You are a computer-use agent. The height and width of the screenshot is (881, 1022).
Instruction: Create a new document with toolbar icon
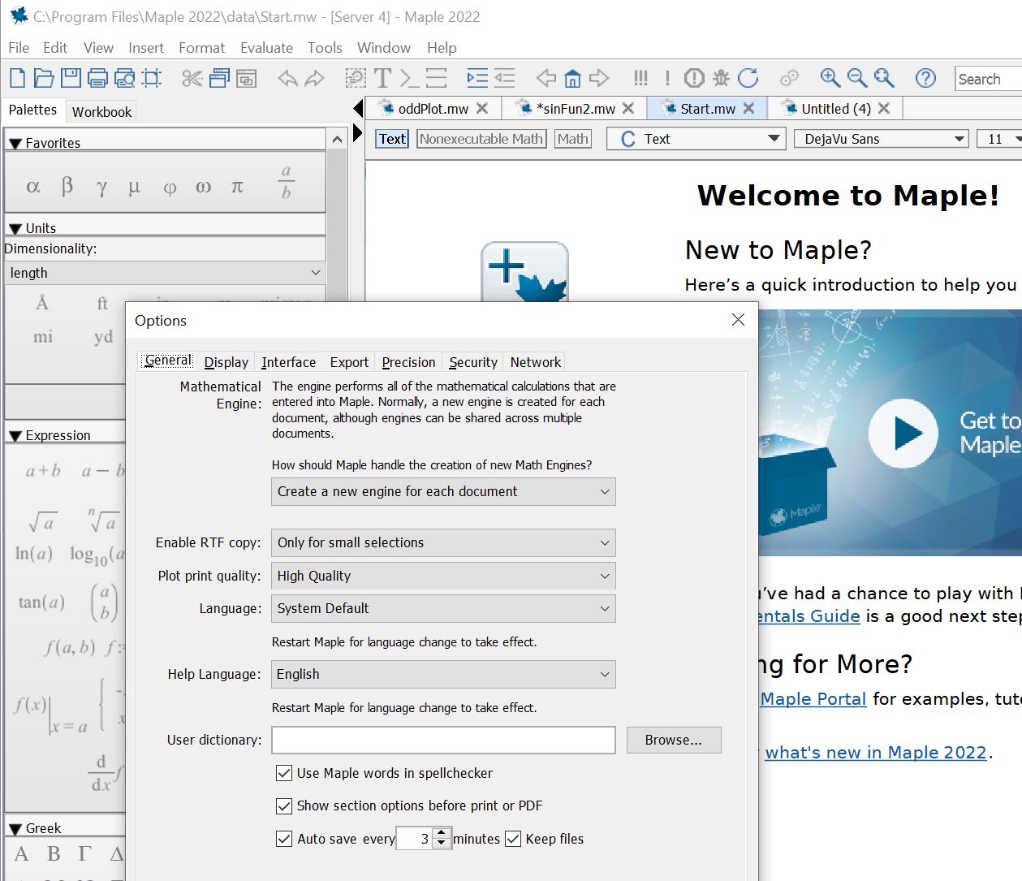tap(17, 78)
